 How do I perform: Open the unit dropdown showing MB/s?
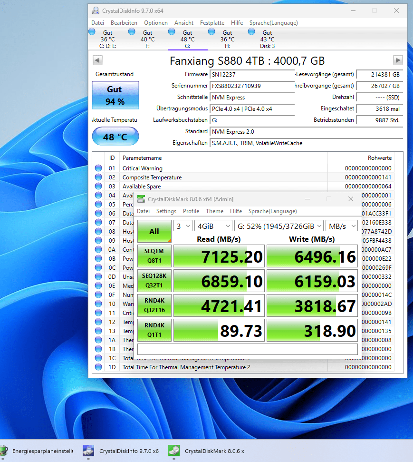(x=342, y=226)
